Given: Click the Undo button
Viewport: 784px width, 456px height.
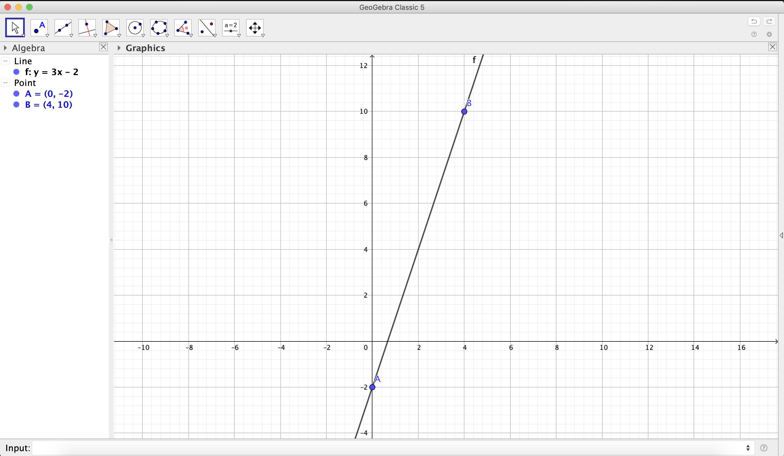Looking at the screenshot, I should [754, 21].
